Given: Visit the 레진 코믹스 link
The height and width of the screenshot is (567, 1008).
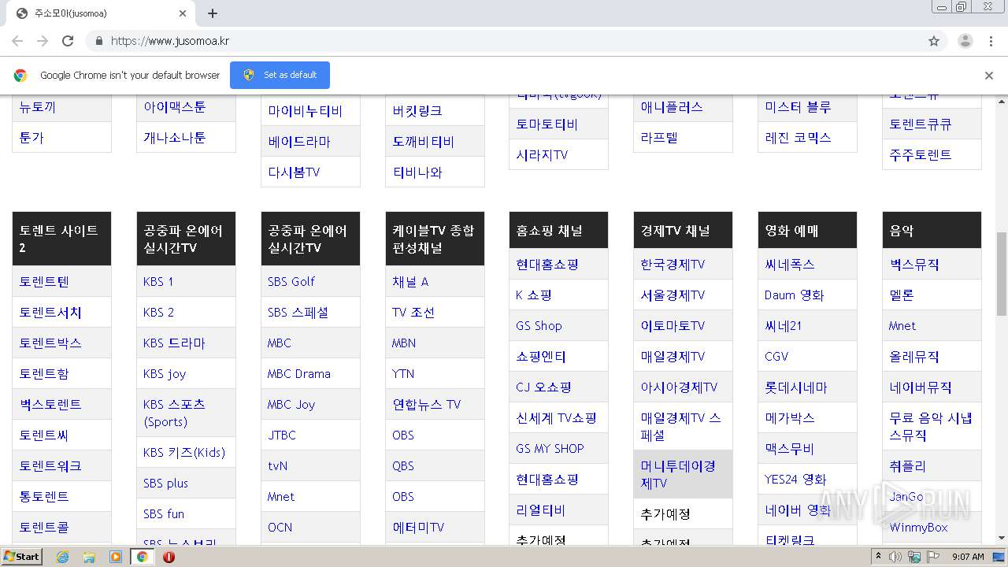Looking at the screenshot, I should [799, 138].
